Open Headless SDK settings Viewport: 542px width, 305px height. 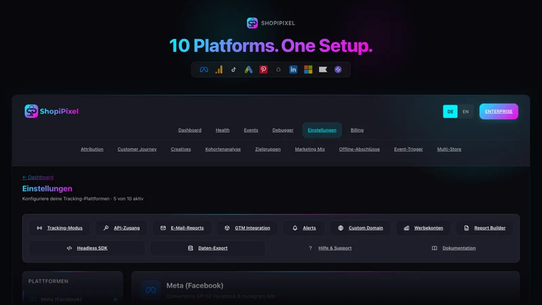87,248
